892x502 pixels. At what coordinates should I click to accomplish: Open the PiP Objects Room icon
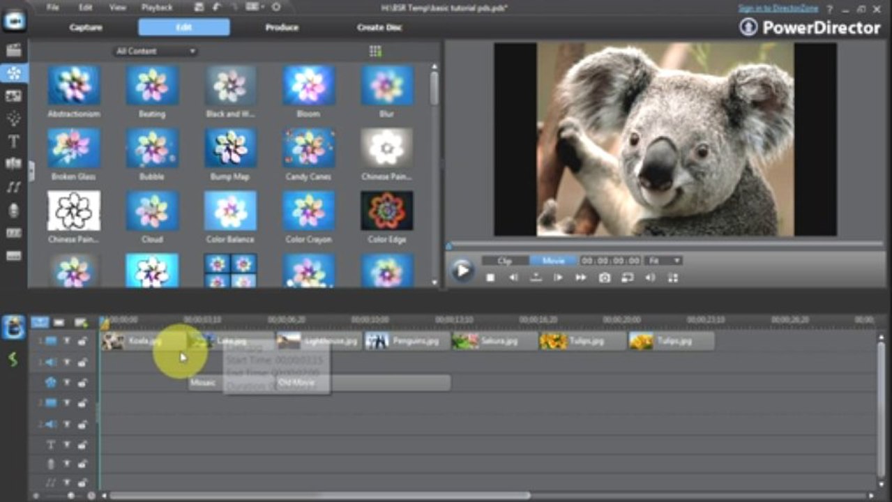click(x=13, y=96)
